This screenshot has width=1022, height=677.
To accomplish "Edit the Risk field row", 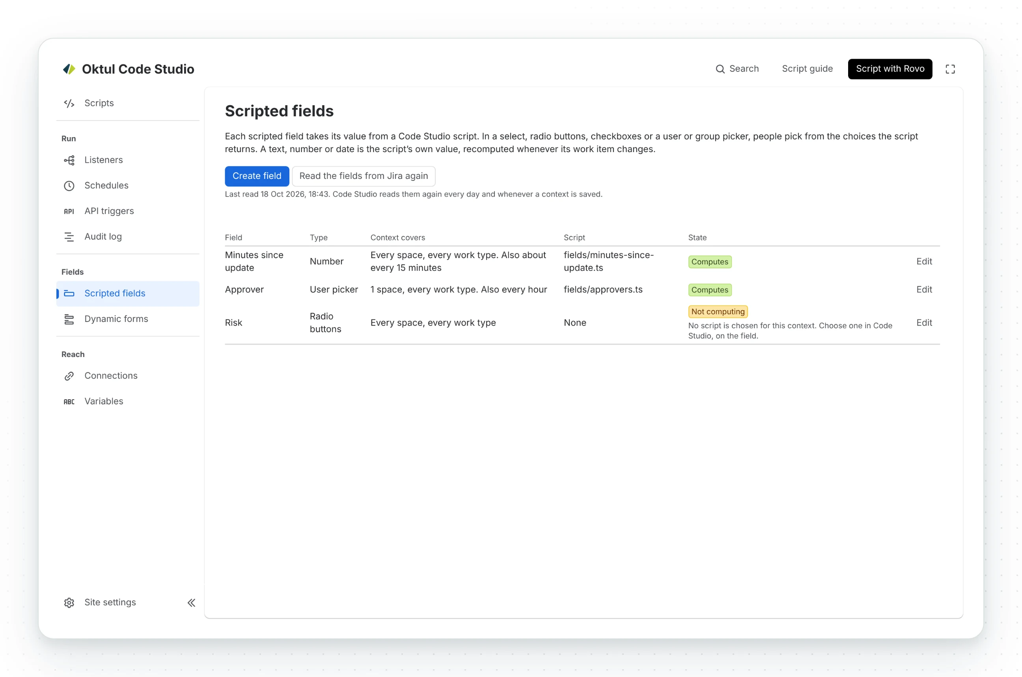I will coord(924,323).
